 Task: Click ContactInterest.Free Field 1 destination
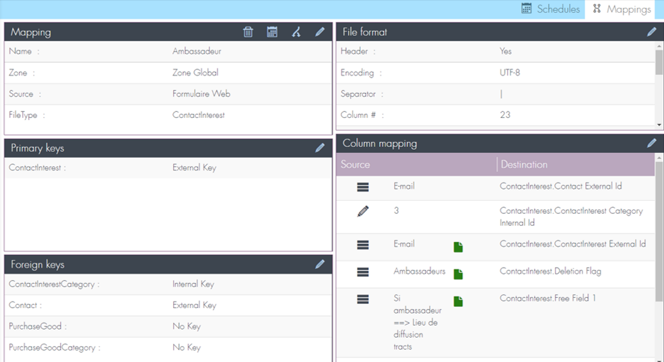pyautogui.click(x=547, y=298)
